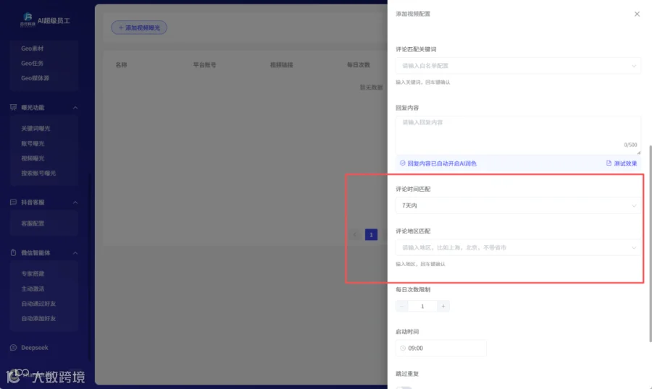Click the Deepseek sidebar icon
This screenshot has height=389, width=652.
coord(13,348)
